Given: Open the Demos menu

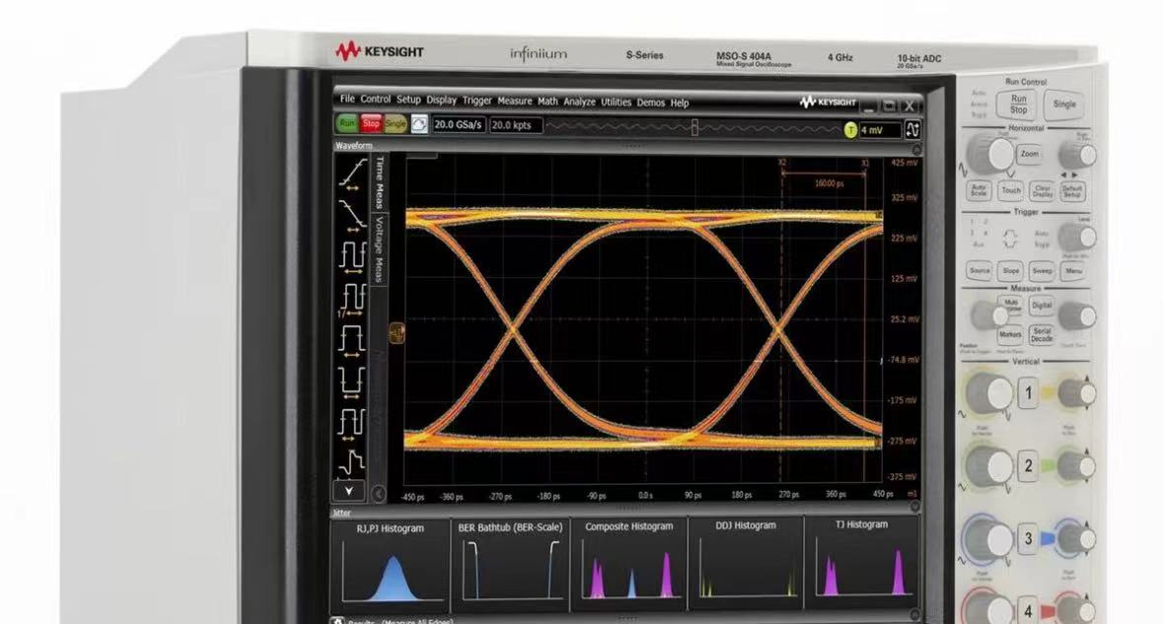Looking at the screenshot, I should [650, 103].
